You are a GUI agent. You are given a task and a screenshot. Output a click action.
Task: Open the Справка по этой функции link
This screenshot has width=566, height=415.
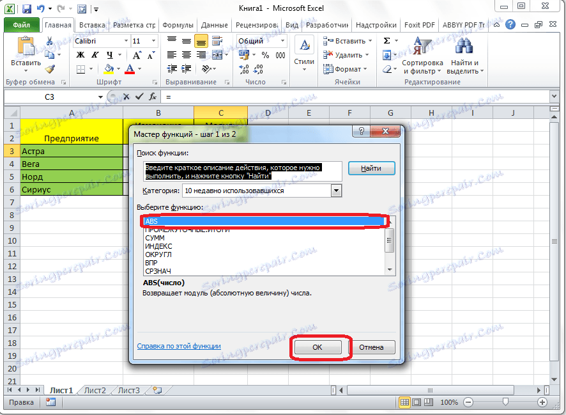(x=179, y=346)
